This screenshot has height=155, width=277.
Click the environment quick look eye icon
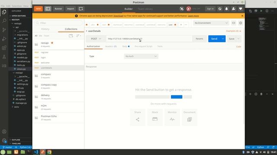point(234,23)
